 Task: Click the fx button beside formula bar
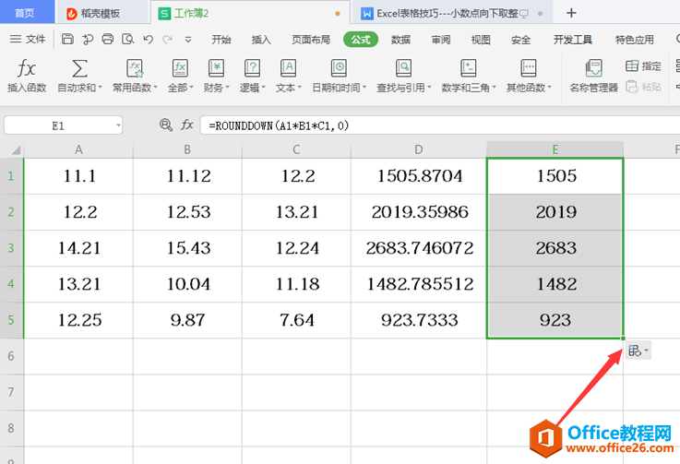187,125
